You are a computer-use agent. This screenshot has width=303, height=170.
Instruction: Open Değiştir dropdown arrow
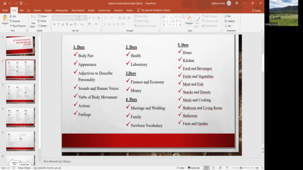pos(237,21)
